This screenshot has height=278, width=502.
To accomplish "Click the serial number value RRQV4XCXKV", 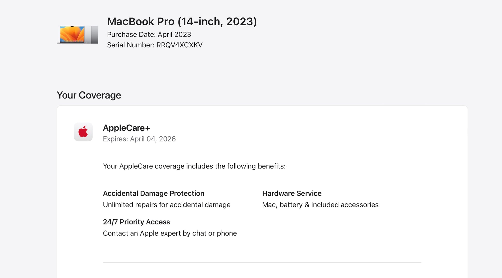I will point(179,45).
